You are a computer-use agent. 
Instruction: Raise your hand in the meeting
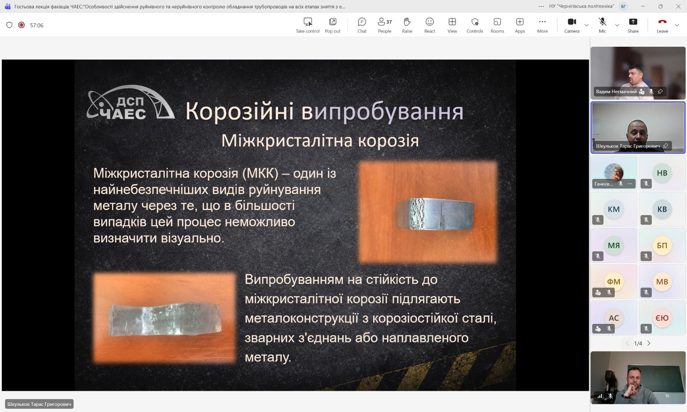coord(407,25)
